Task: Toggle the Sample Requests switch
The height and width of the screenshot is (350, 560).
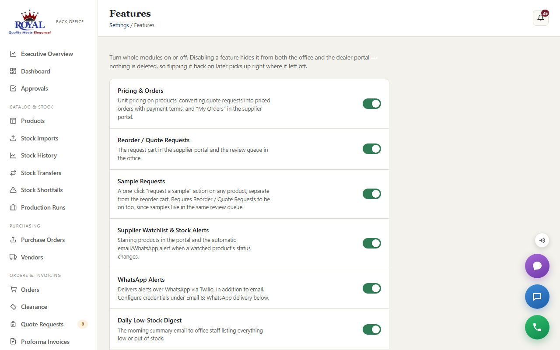Action: click(x=372, y=194)
